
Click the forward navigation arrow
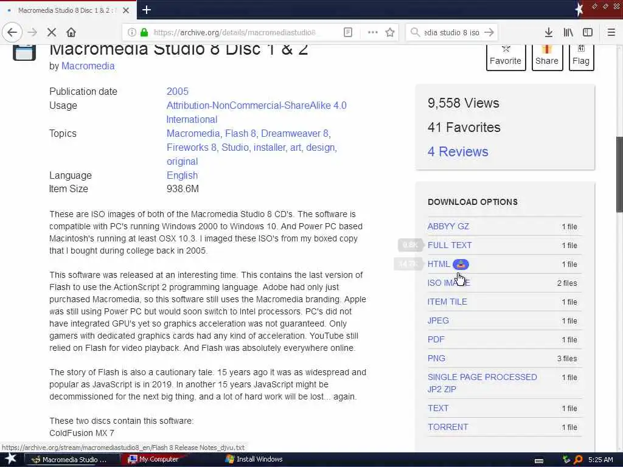pos(33,32)
